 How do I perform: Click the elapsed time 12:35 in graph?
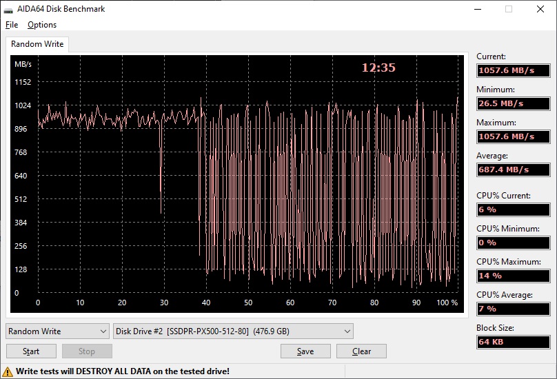tap(378, 68)
